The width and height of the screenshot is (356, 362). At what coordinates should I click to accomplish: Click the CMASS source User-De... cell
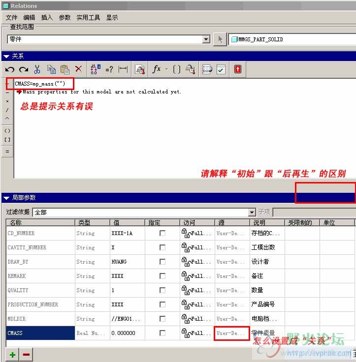232,333
